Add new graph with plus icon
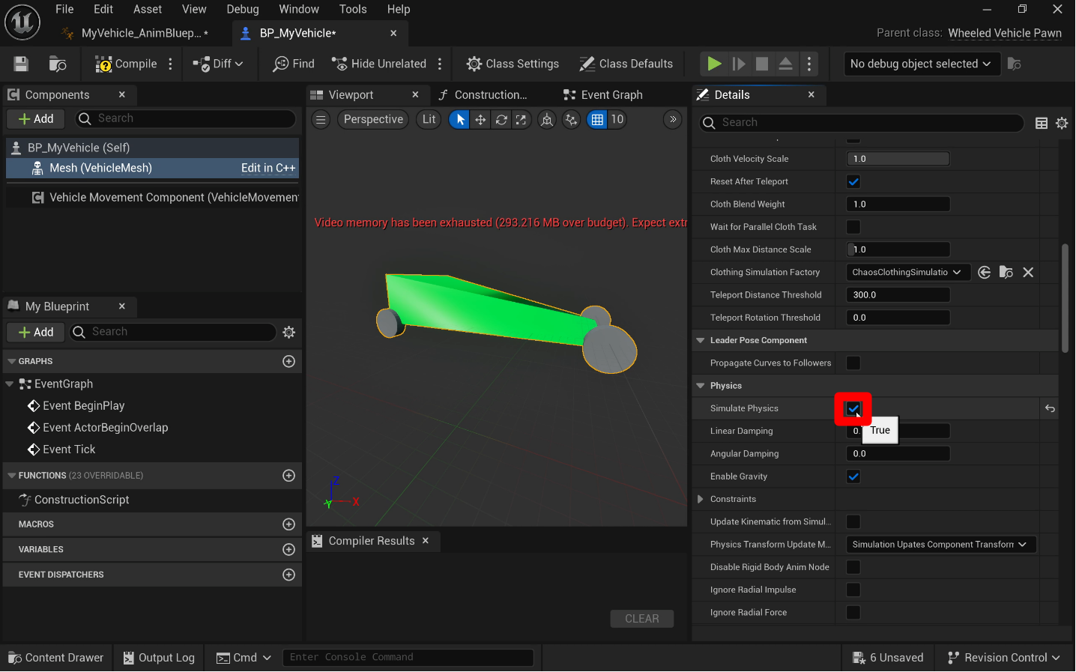The image size is (1076, 672). (x=288, y=361)
